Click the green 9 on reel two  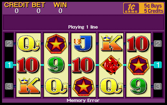tap(56, 65)
